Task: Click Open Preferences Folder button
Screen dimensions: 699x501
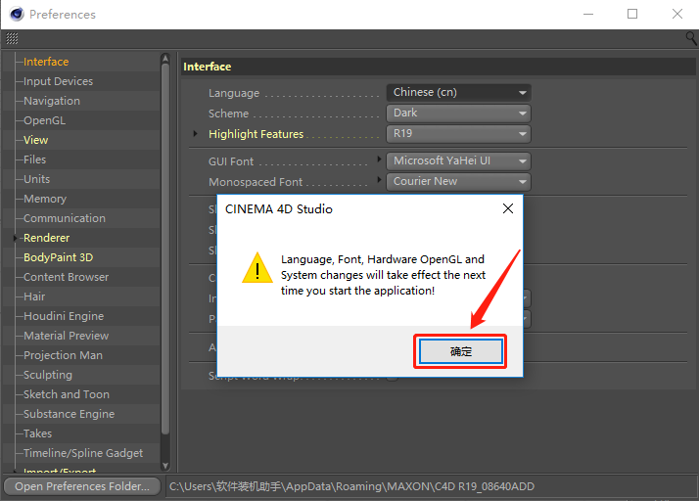Action: pyautogui.click(x=82, y=486)
